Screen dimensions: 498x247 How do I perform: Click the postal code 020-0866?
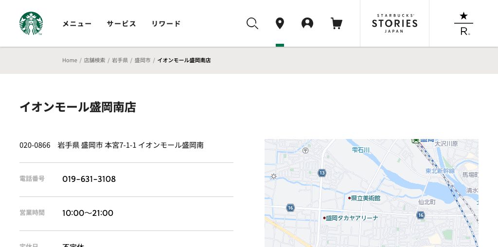click(35, 145)
